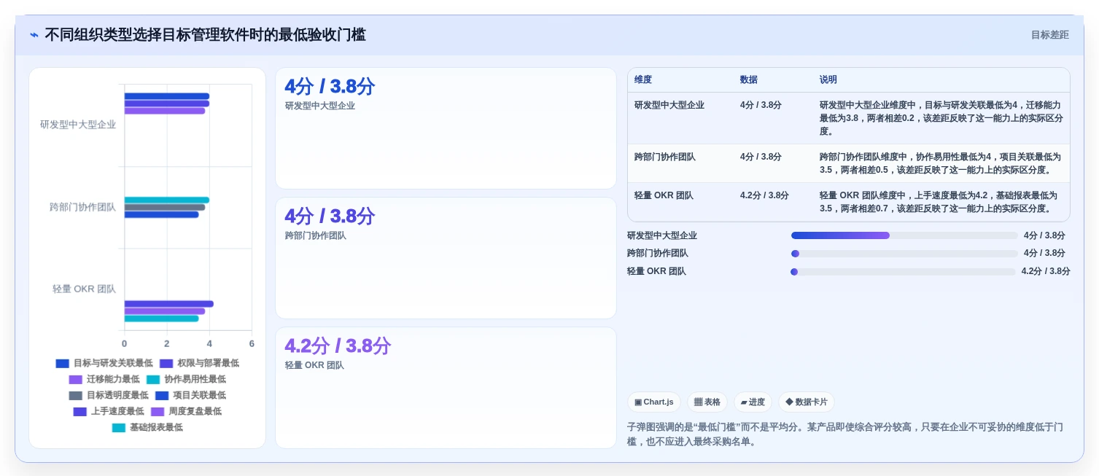Toggle 协作易用性最低 legend entry
This screenshot has width=1099, height=476.
click(186, 379)
